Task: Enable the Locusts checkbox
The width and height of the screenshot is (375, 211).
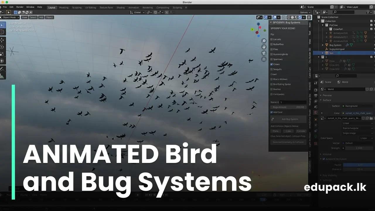Action: 272,39
